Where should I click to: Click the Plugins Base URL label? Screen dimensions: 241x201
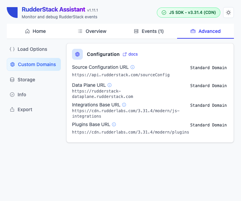tap(91, 124)
